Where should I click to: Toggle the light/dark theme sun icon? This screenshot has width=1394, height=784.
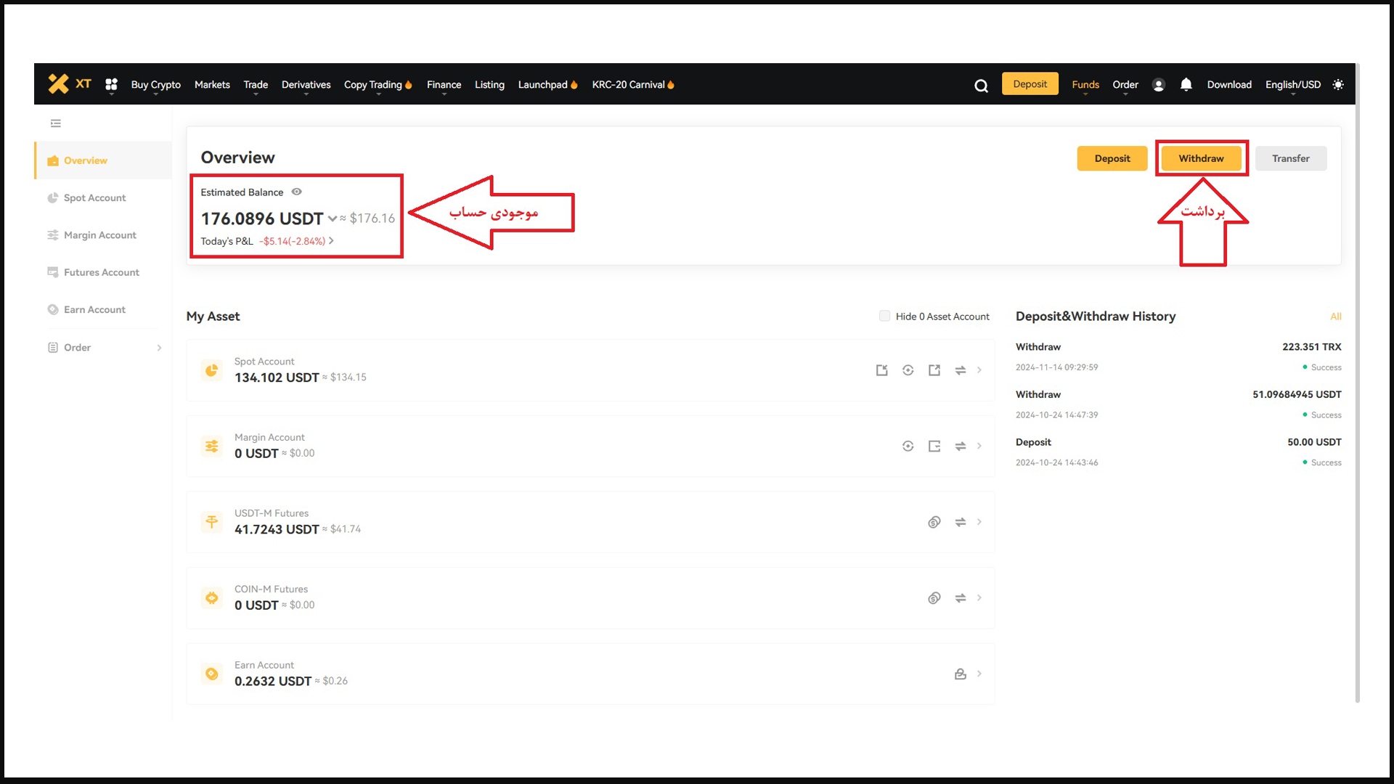coord(1338,85)
